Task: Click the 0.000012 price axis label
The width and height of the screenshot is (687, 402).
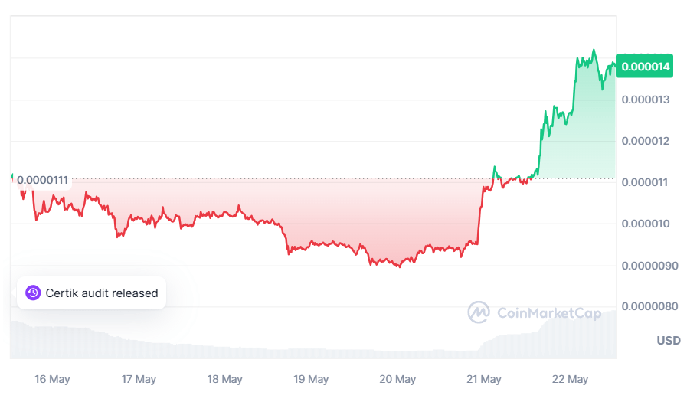Action: point(646,141)
